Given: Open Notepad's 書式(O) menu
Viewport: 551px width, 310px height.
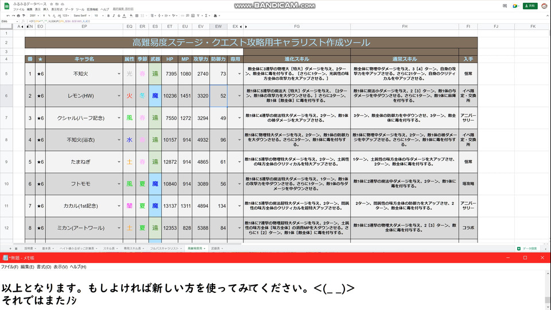Looking at the screenshot, I should tap(44, 267).
